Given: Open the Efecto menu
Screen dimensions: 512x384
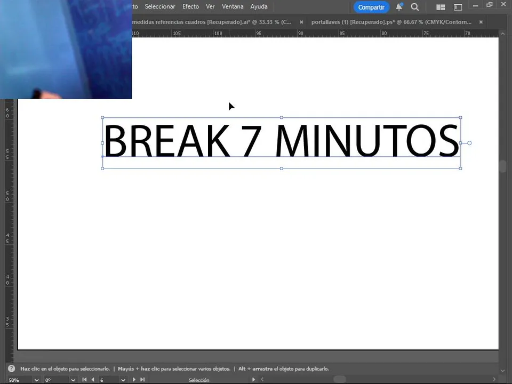Looking at the screenshot, I should coord(191,6).
